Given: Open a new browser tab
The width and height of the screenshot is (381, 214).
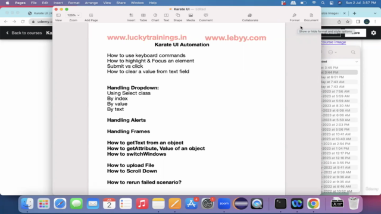Looking at the screenshot, I should coord(355,13).
